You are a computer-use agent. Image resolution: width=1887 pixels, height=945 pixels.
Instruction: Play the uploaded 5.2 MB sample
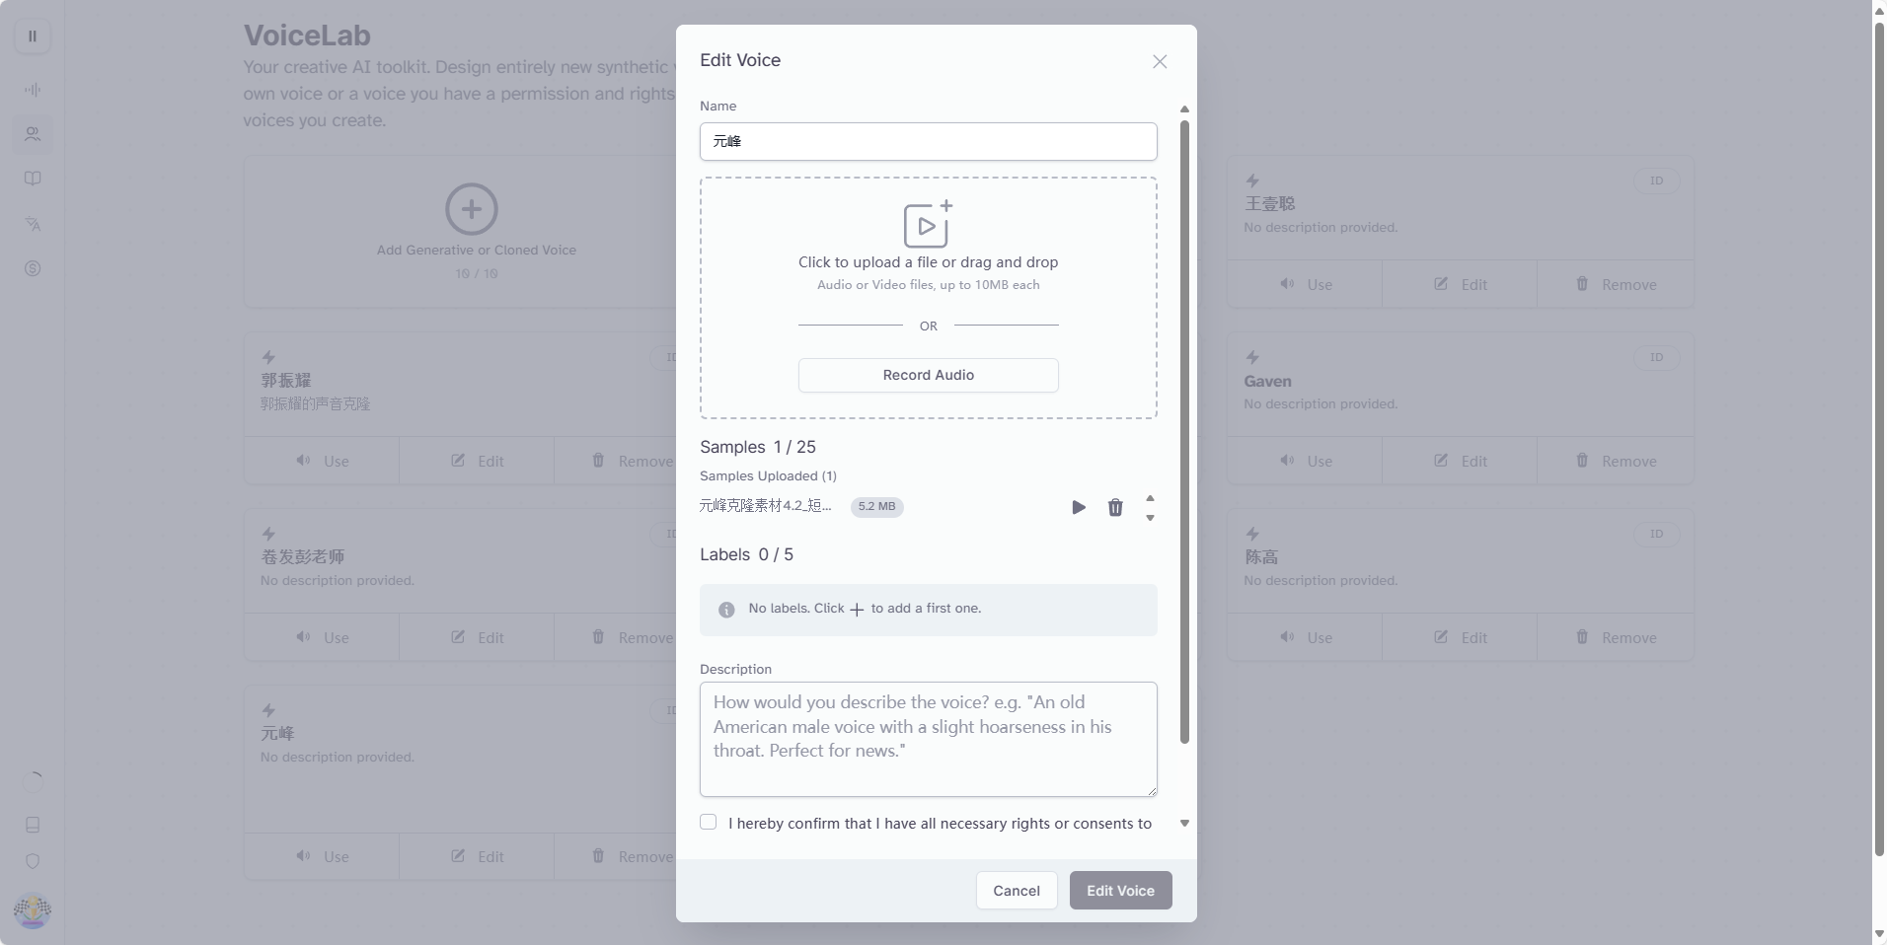[1079, 507]
